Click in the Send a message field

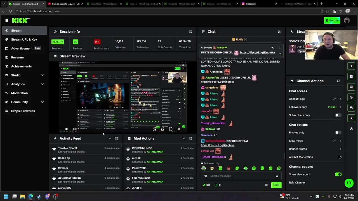click(241, 176)
